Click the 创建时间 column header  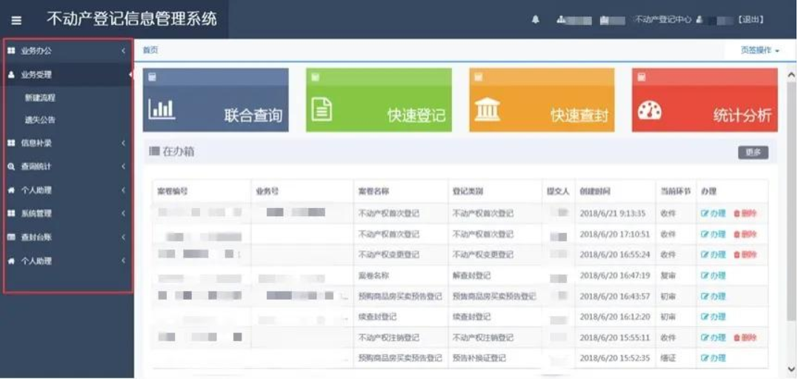595,192
